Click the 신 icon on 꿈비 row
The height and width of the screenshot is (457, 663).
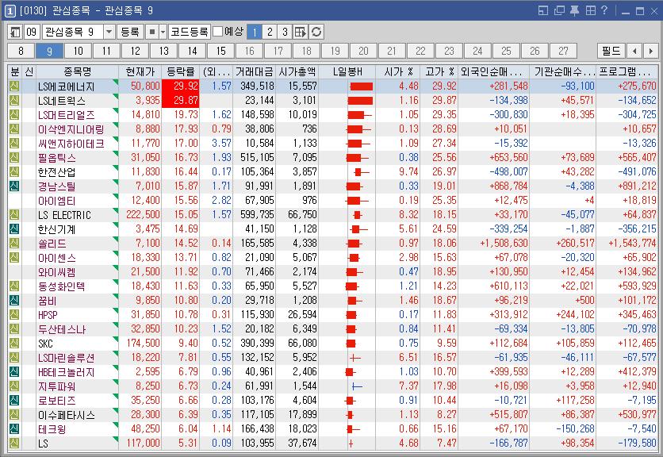[14, 301]
